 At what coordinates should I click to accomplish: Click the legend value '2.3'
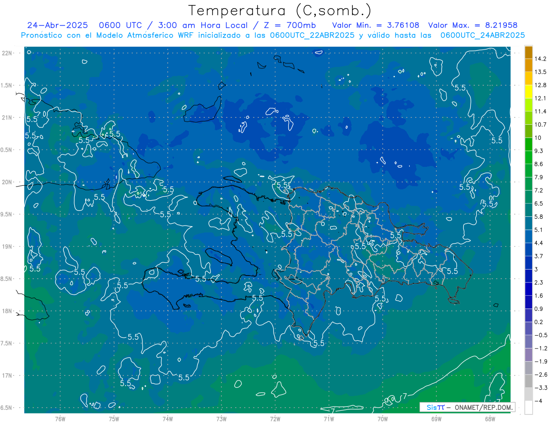click(x=539, y=282)
